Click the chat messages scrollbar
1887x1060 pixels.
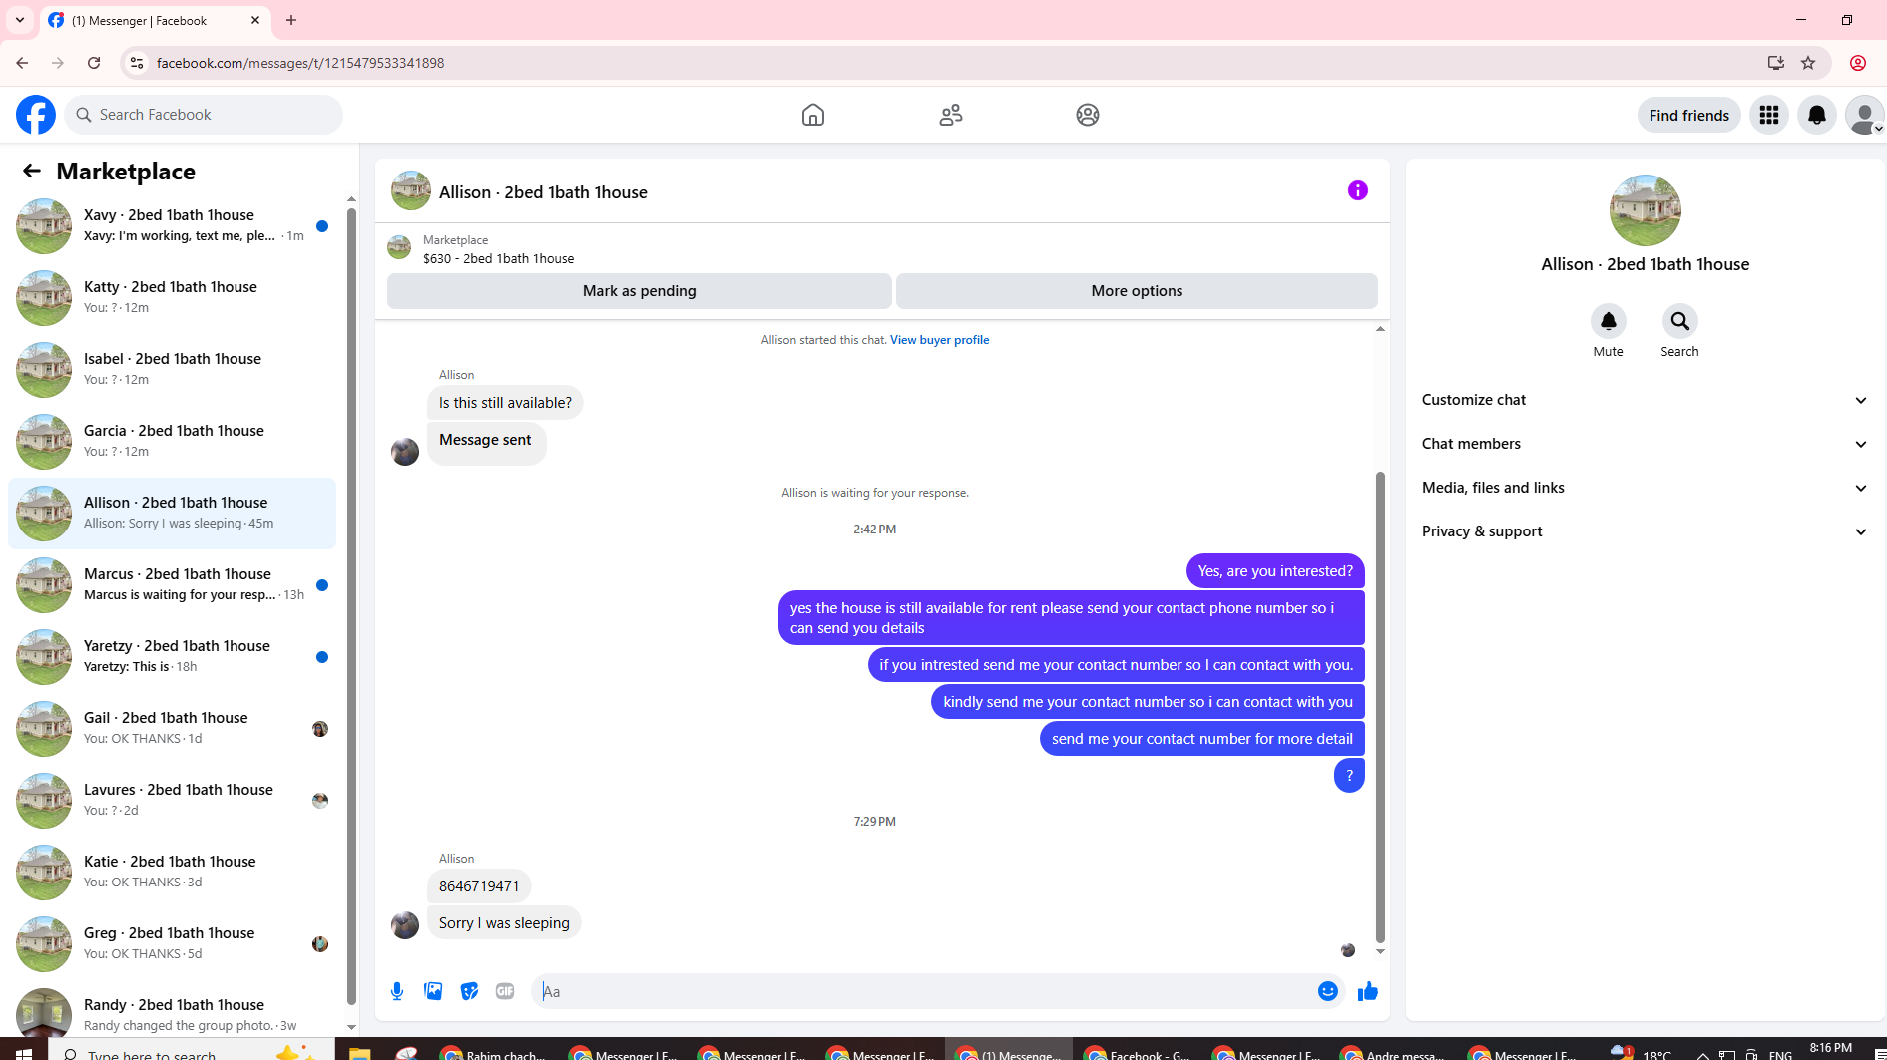pos(1380,707)
